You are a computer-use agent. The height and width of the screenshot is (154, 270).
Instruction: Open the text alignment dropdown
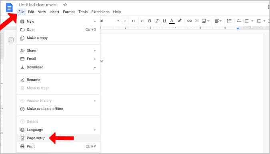point(218,21)
